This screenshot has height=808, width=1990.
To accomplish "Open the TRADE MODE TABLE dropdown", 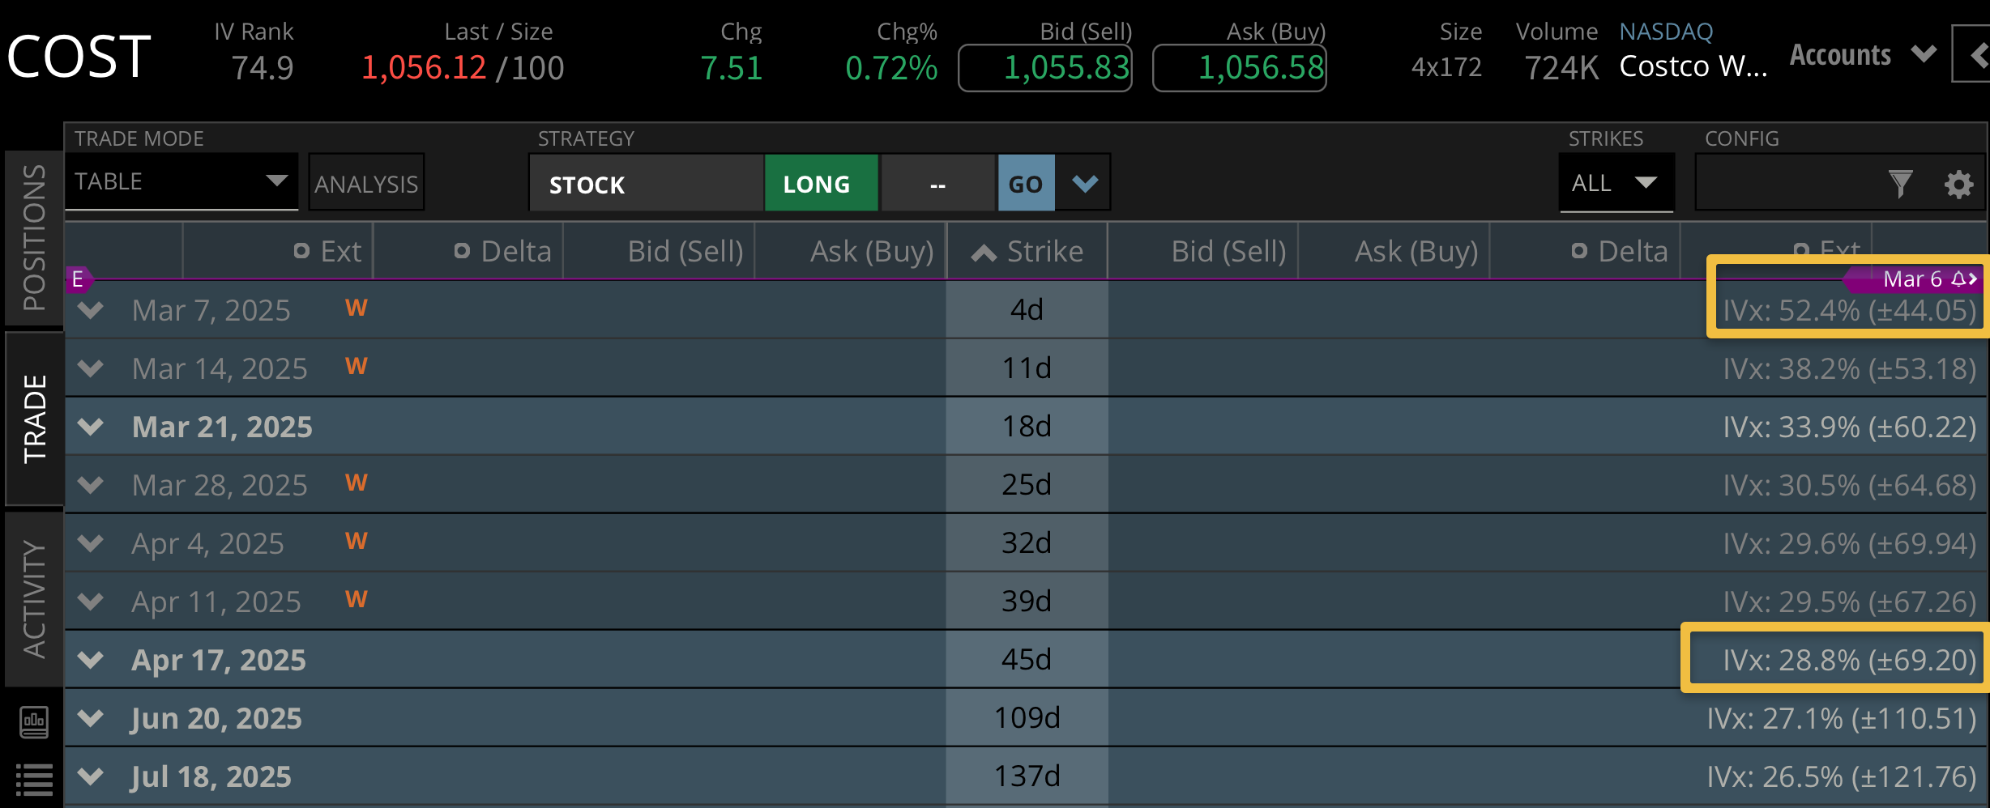I will click(181, 182).
